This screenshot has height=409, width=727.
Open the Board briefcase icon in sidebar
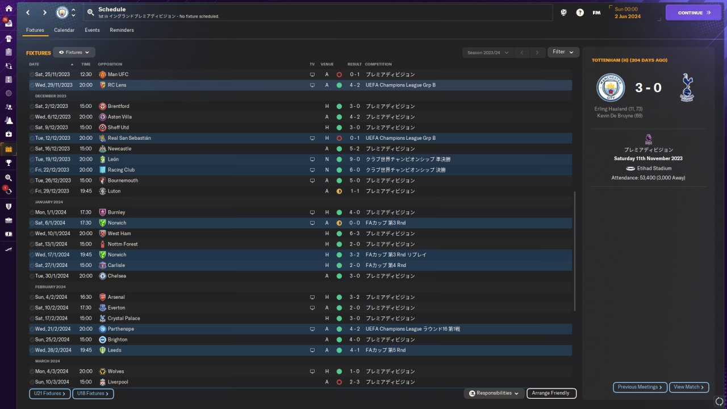pos(9,220)
